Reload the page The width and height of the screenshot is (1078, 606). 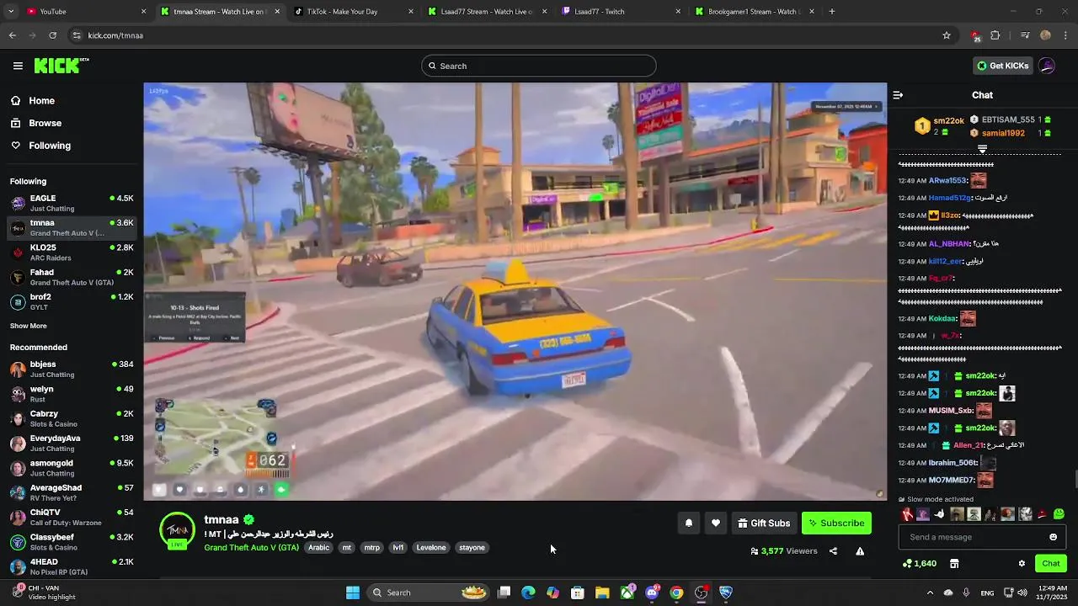(x=52, y=35)
